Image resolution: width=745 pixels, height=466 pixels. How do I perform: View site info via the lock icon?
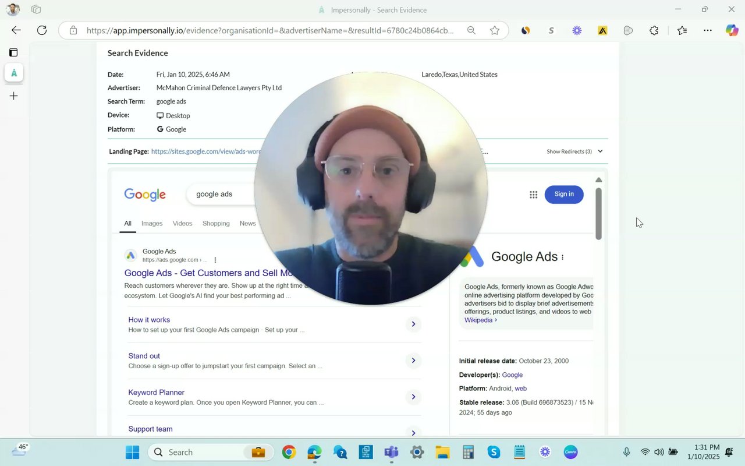[73, 30]
